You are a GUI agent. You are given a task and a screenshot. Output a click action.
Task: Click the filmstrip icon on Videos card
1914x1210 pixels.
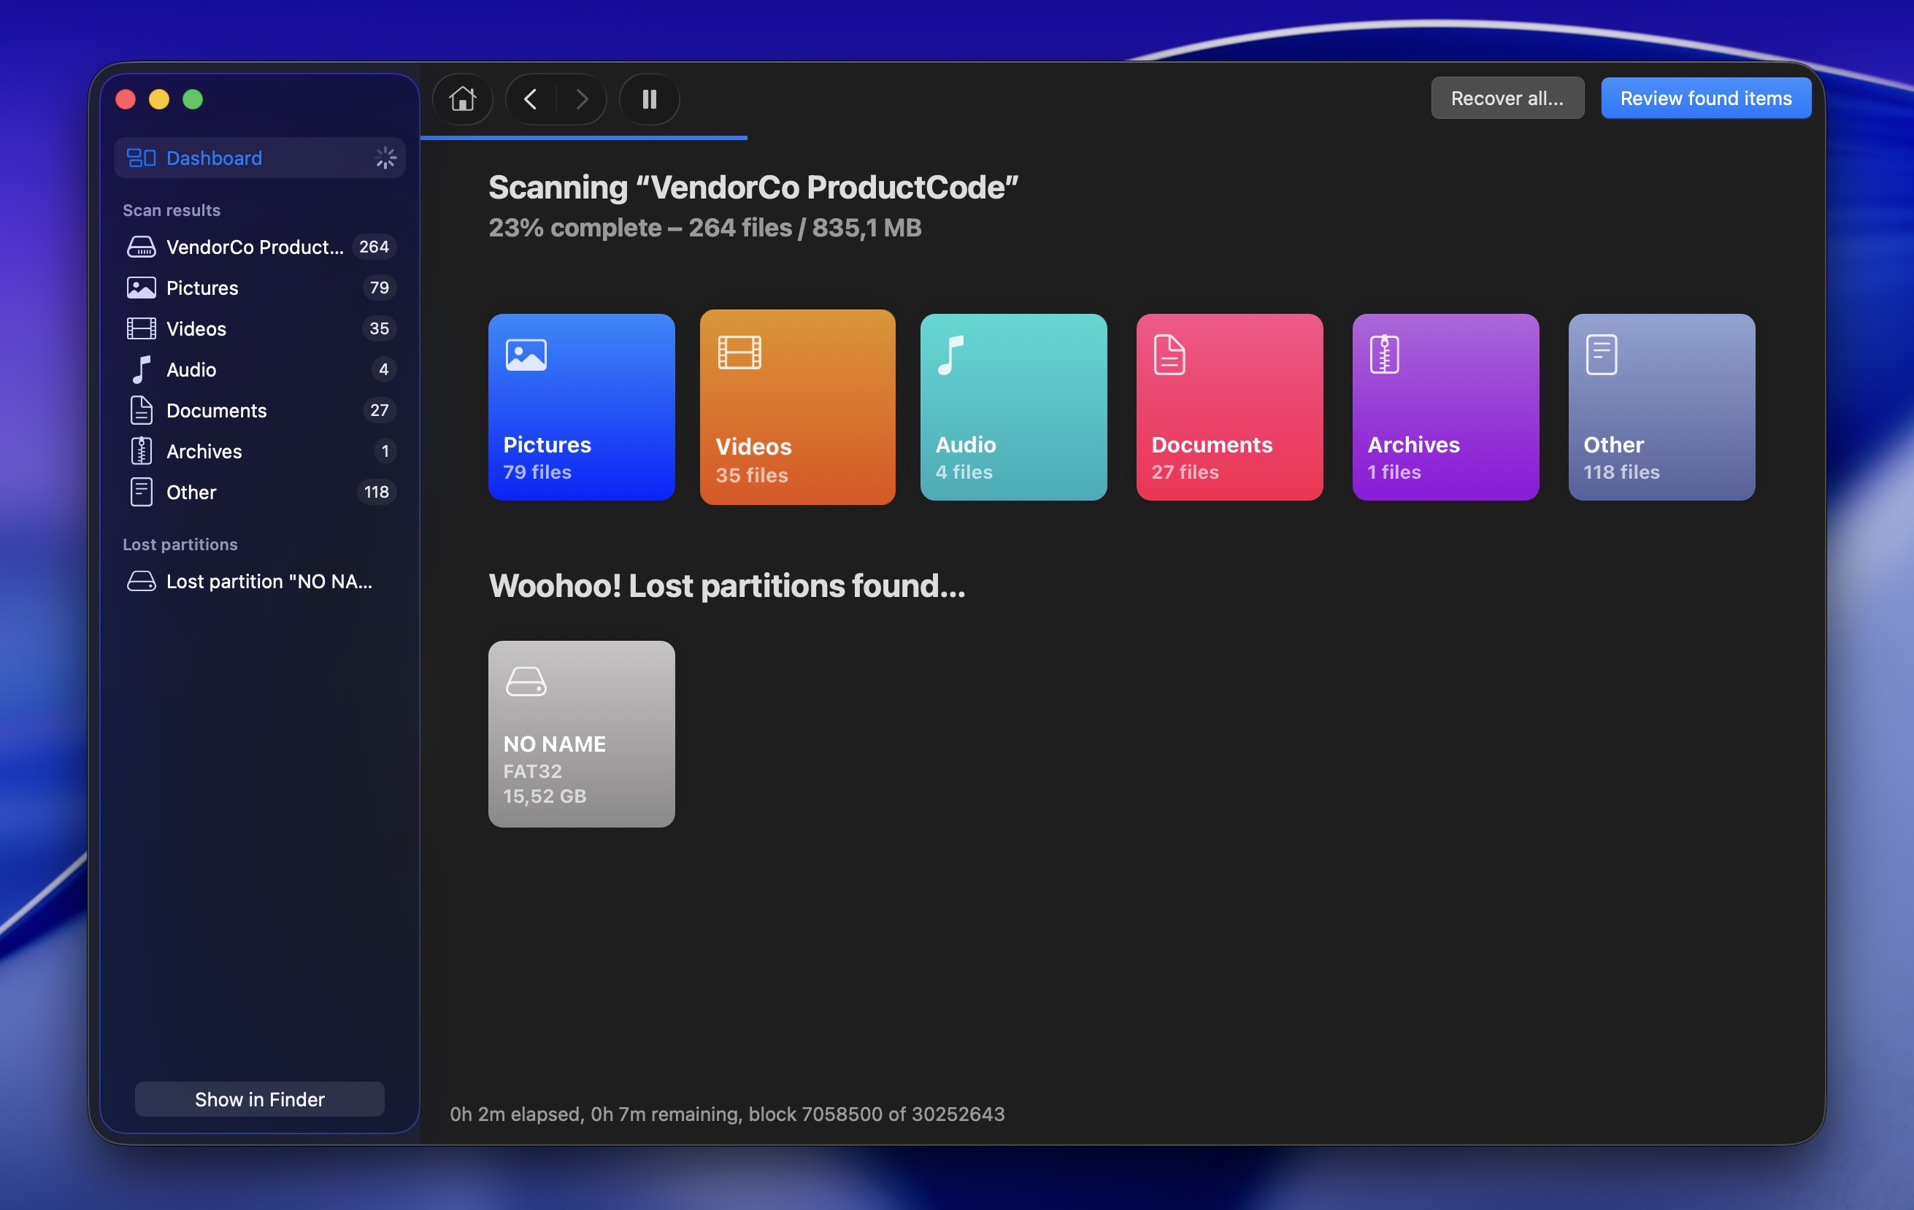(740, 352)
